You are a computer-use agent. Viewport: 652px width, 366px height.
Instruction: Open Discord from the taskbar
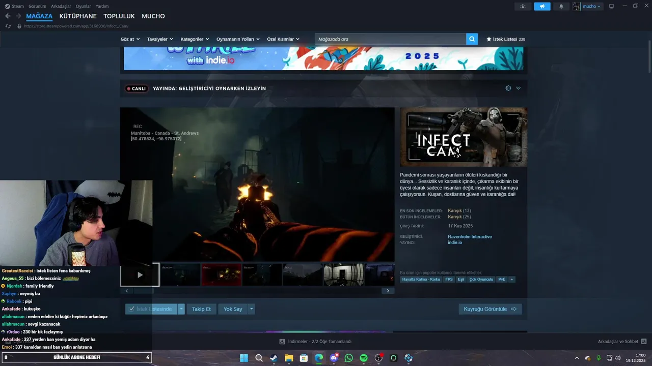(334, 358)
